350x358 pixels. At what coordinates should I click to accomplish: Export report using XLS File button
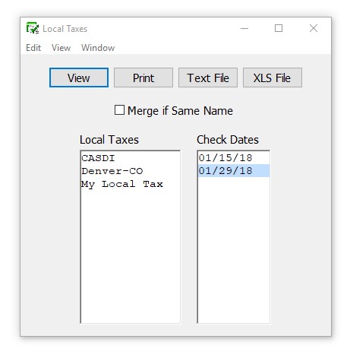click(x=273, y=78)
